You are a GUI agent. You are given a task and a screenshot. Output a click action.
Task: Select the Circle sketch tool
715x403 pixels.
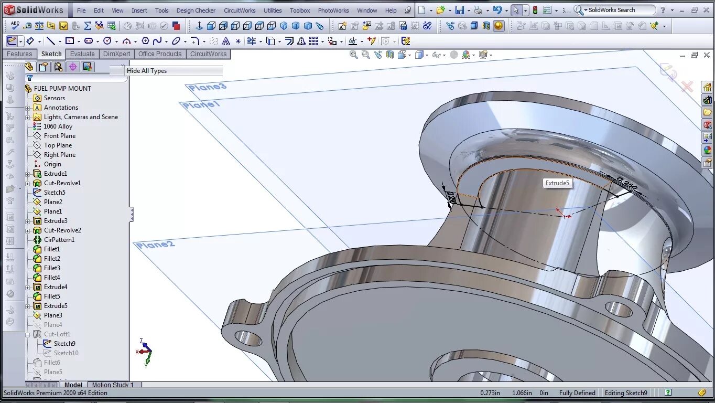click(x=107, y=41)
